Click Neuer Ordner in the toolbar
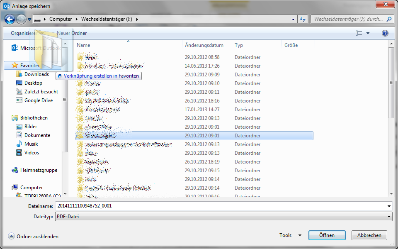This screenshot has height=249, width=398. click(x=72, y=33)
